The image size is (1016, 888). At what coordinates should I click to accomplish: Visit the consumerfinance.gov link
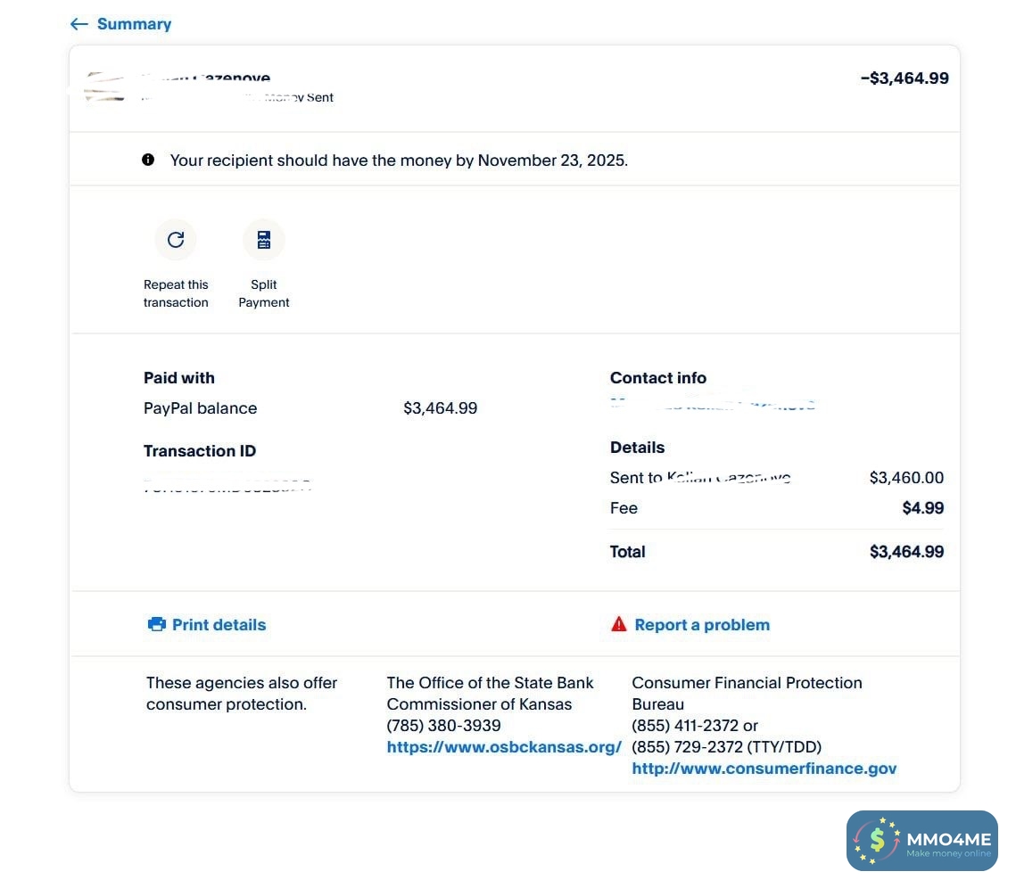coord(764,769)
